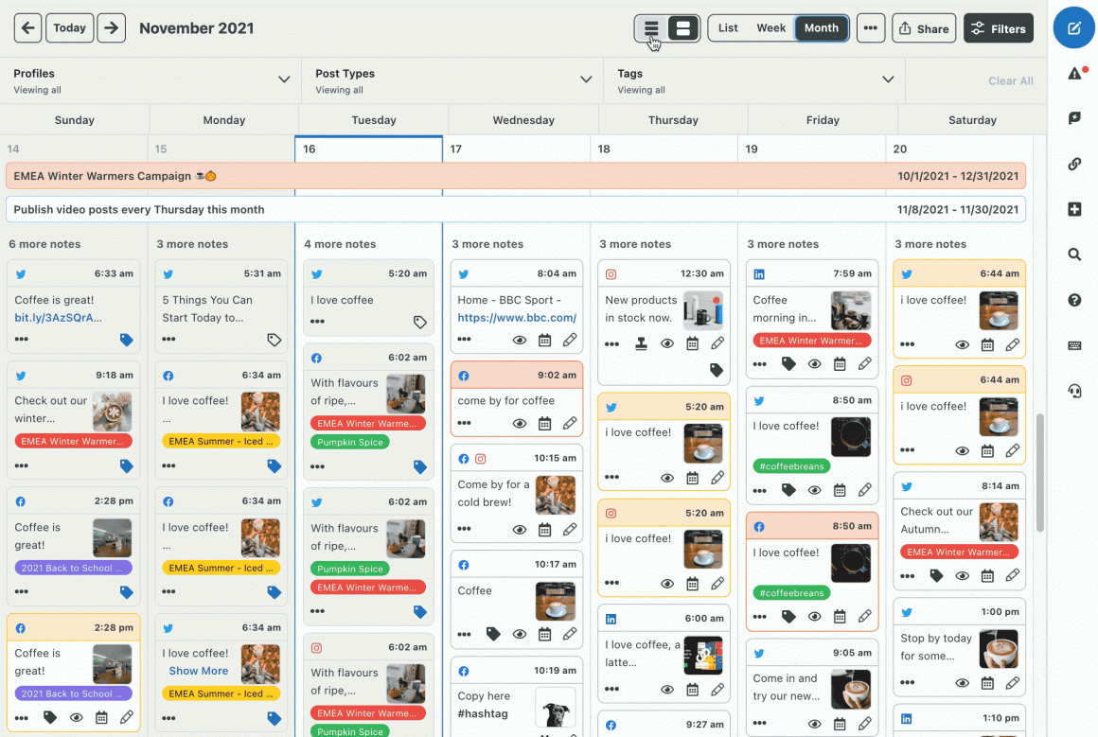Viewport: 1098px width, 737px height.
Task: Click eye icon on the BBC Sport post
Action: 519,340
